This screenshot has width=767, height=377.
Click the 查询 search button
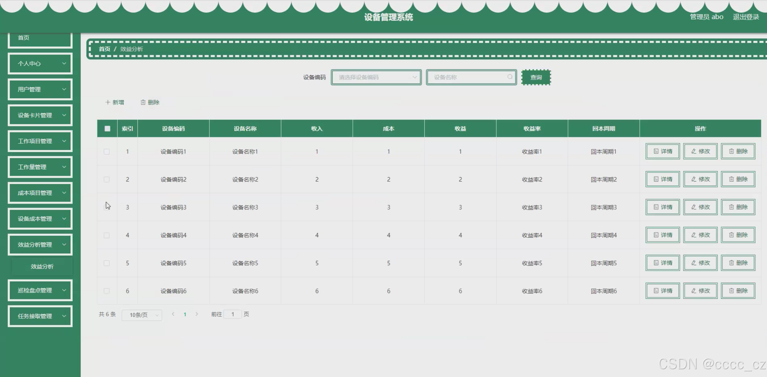click(x=536, y=77)
